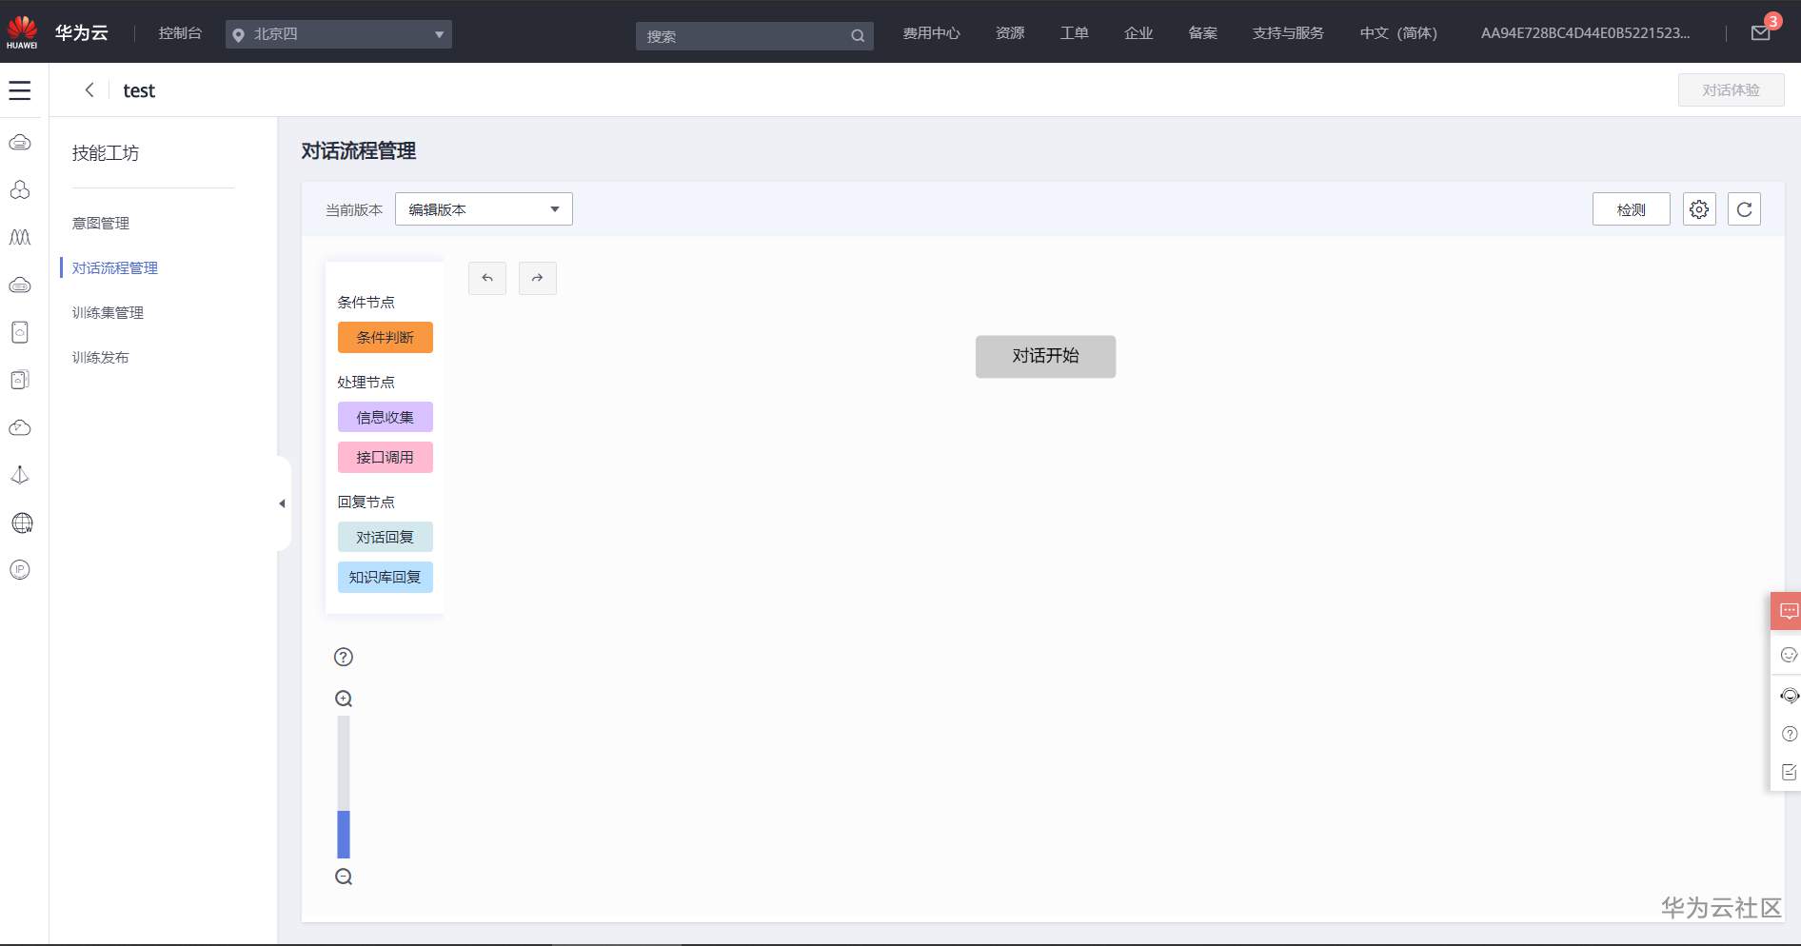This screenshot has width=1801, height=946.
Task: Click the 对话流程管理 page heading
Action: point(359,151)
